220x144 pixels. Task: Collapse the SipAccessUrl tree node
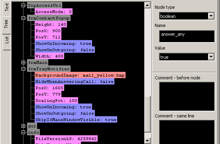click(23, 5)
